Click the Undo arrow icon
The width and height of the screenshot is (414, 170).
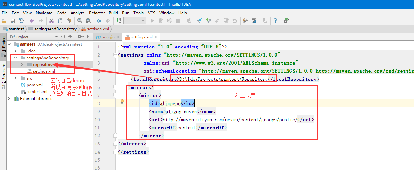[x=32, y=21]
